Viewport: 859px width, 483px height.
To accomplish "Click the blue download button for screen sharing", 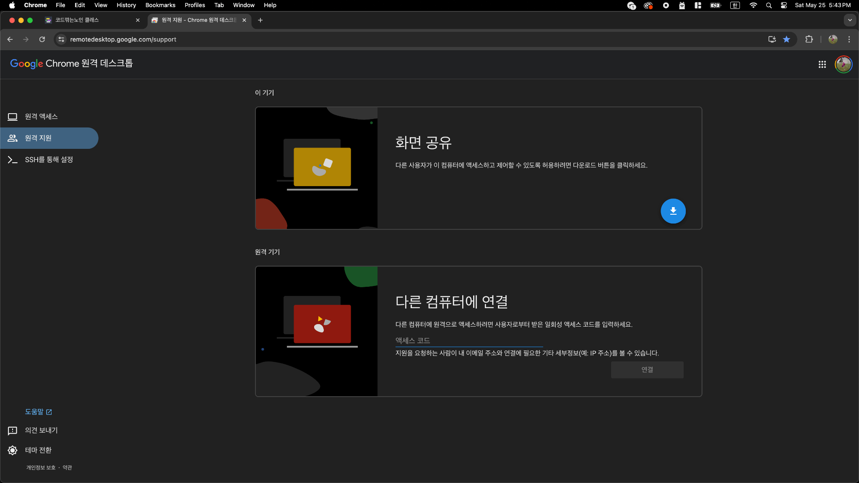I will click(x=673, y=211).
